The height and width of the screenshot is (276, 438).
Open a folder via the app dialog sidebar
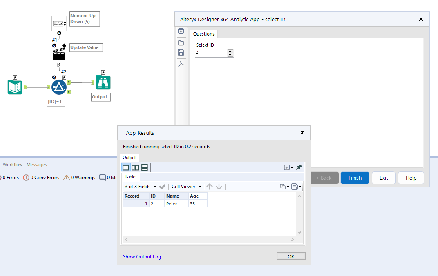[181, 42]
